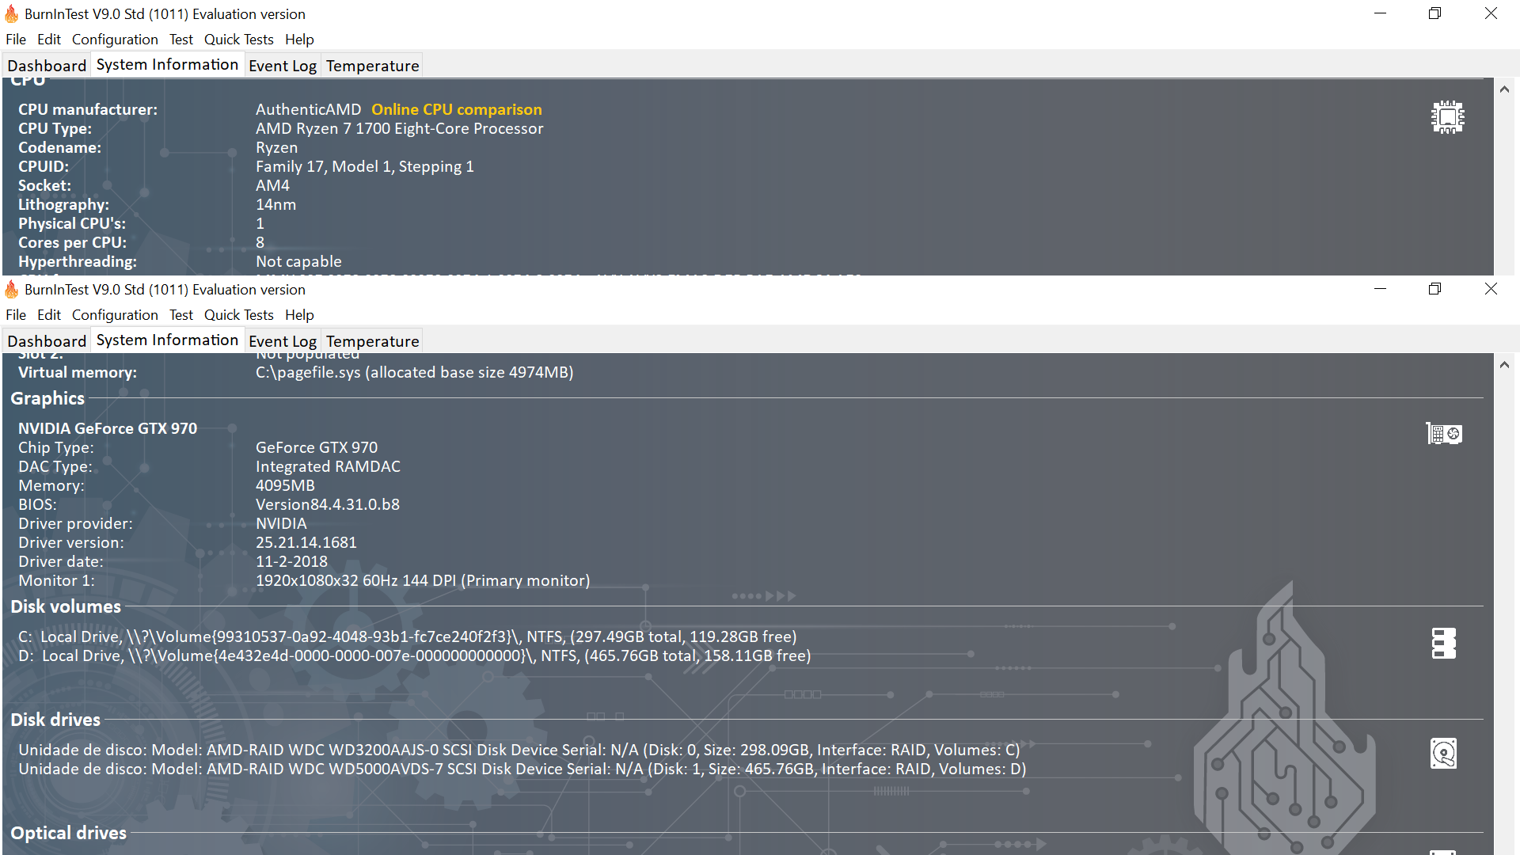Viewport: 1520px width, 855px height.
Task: Open Configuration menu in top window
Action: (115, 39)
